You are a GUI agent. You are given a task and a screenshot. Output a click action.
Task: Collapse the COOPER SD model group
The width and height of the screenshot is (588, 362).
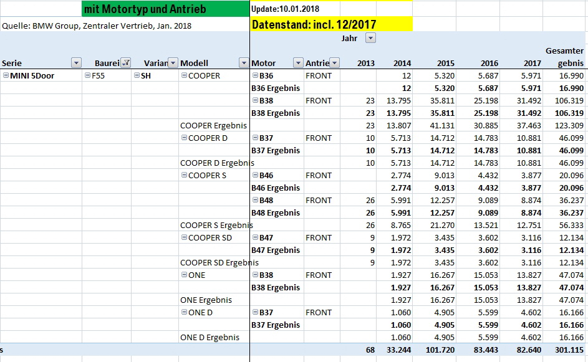pos(184,237)
